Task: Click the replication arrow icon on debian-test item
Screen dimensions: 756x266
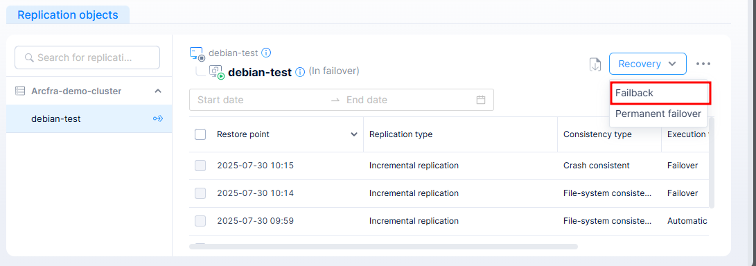Action: (x=158, y=118)
